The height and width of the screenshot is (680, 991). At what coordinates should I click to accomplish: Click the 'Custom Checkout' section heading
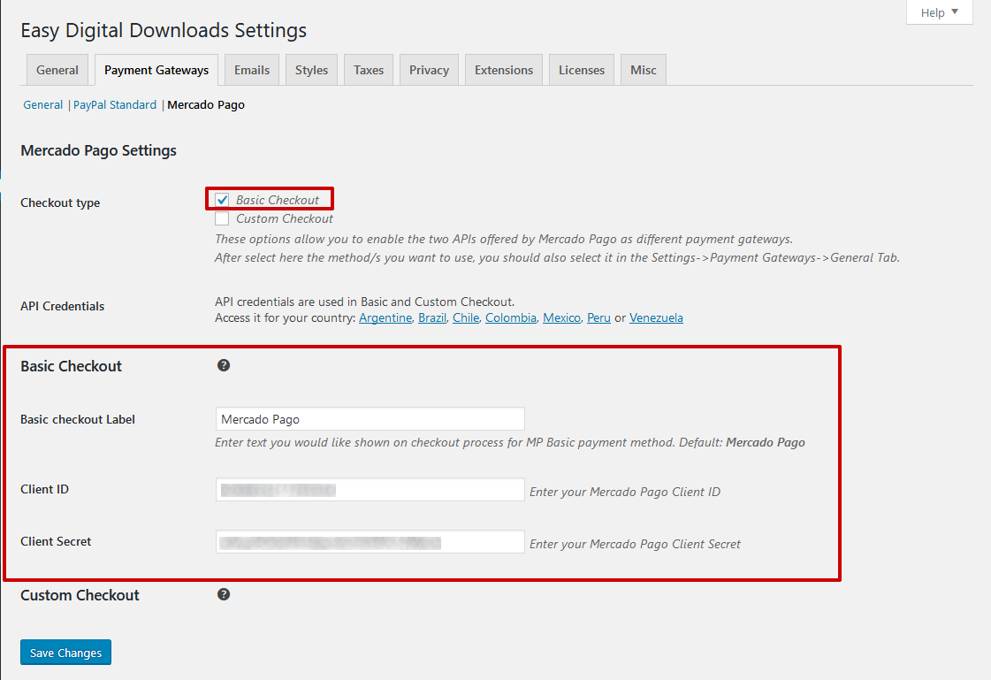[80, 595]
